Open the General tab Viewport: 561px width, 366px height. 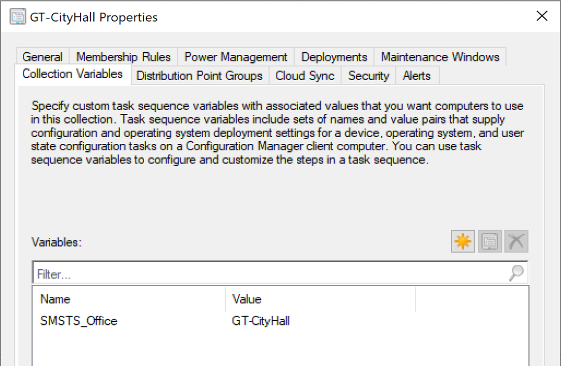(x=42, y=57)
